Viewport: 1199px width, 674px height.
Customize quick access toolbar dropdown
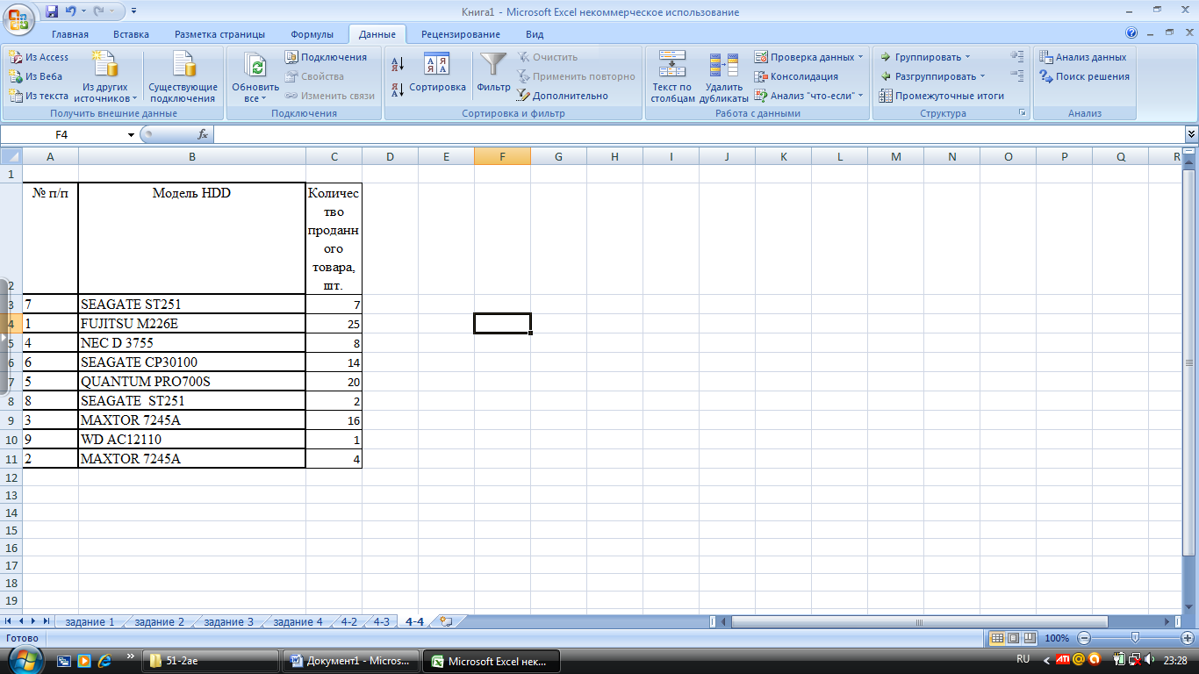133,12
